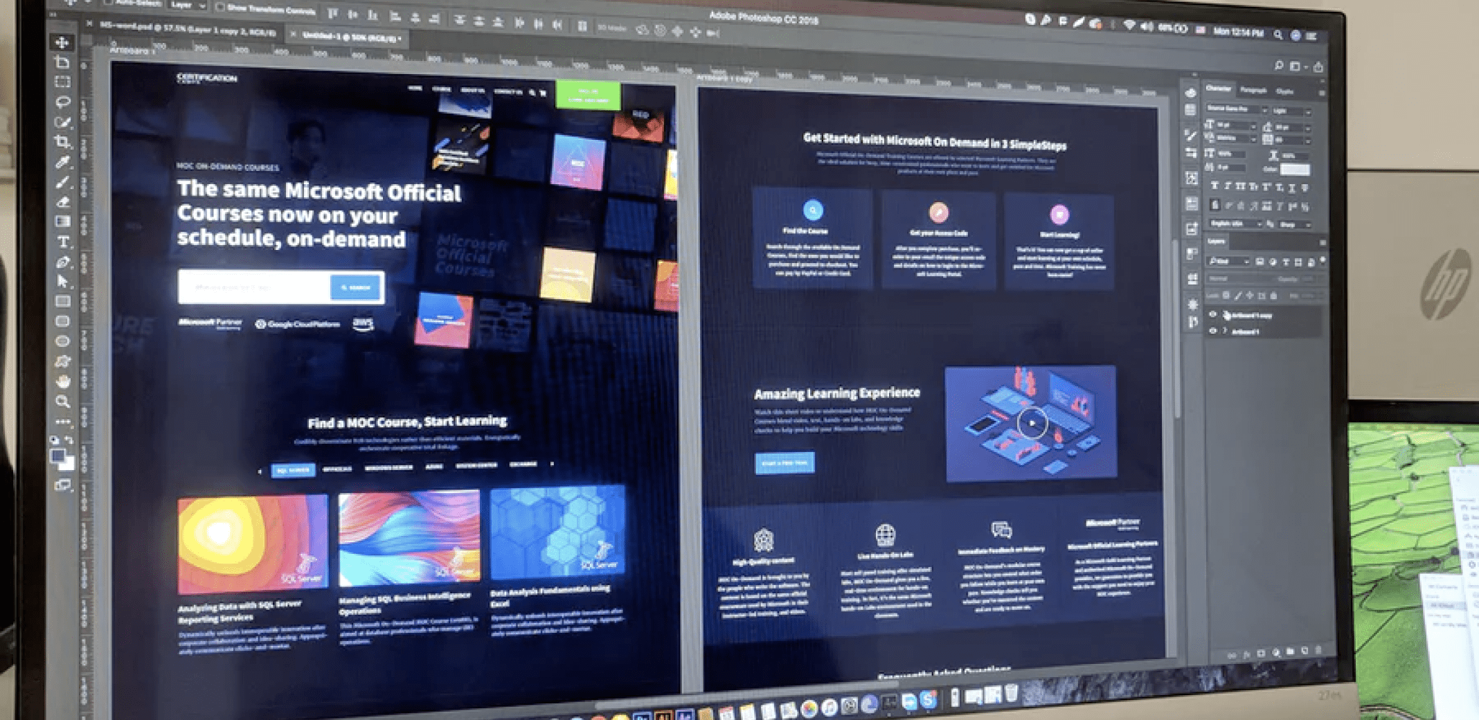Select the Move tool in the toolbar
This screenshot has width=1479, height=720.
[x=62, y=43]
